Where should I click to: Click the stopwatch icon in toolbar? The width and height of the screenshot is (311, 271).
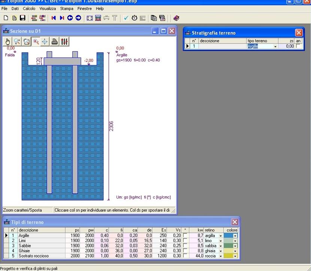click(134, 18)
